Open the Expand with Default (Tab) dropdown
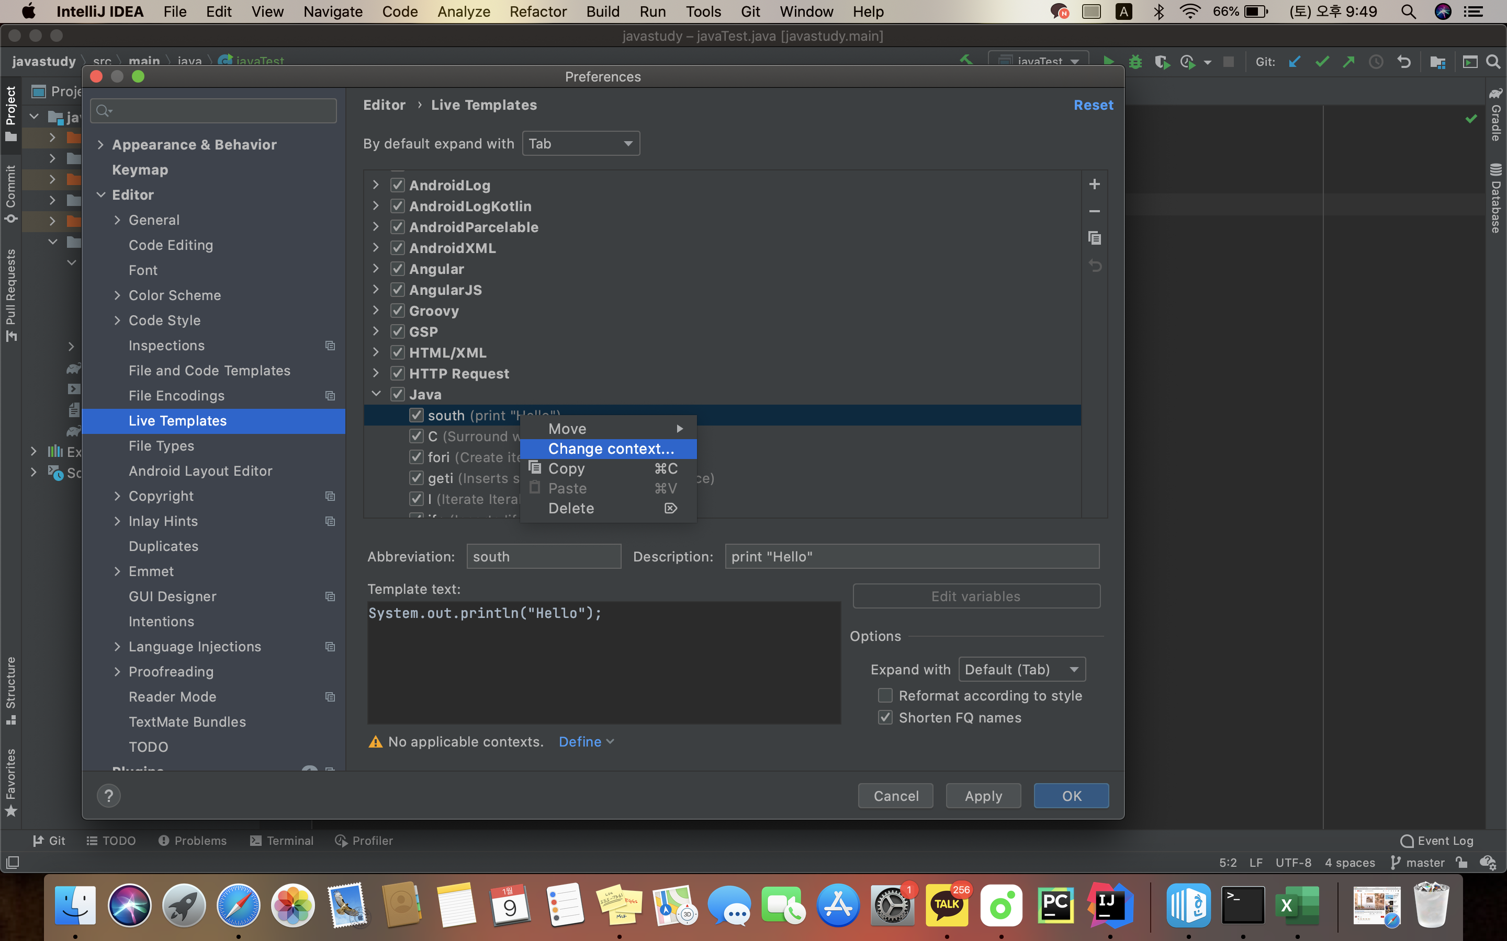 [x=1022, y=669]
